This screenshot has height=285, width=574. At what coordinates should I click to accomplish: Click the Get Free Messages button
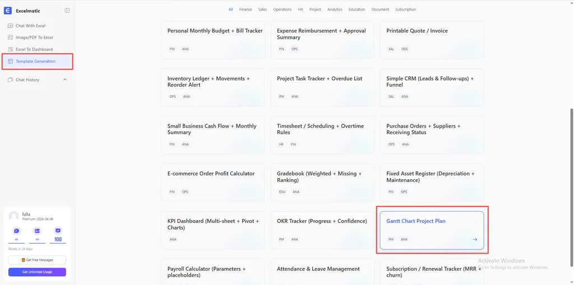(37, 260)
